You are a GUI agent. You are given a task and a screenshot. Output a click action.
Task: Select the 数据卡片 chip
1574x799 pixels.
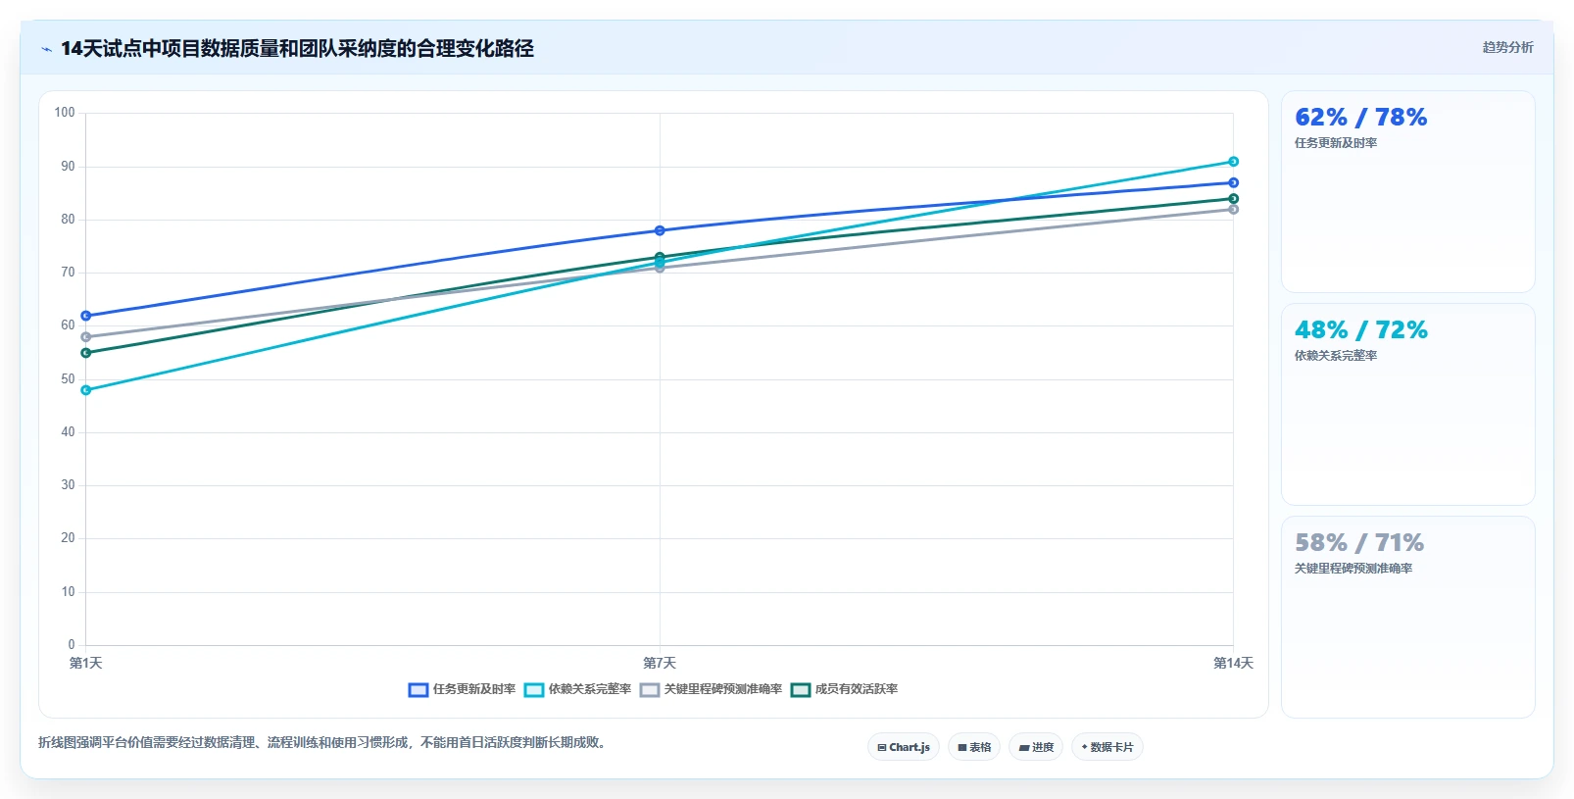[1107, 747]
